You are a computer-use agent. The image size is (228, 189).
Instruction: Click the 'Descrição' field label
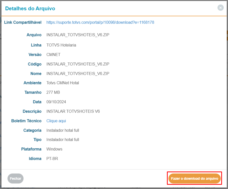[x=32, y=111]
